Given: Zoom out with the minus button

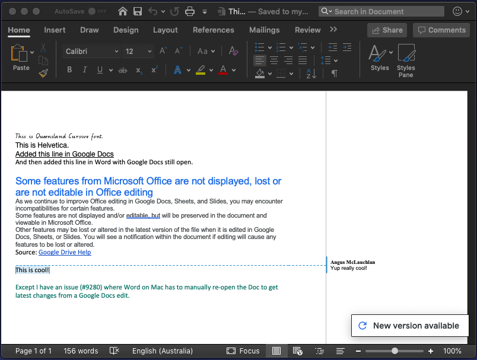Looking at the screenshot, I should pos(358,351).
